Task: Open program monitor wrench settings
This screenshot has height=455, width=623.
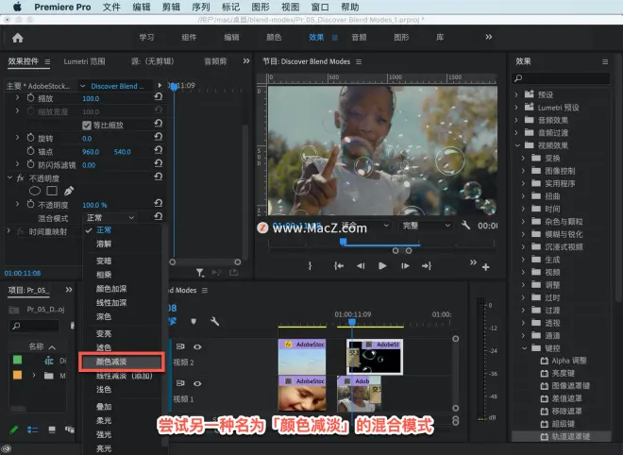Action: [465, 226]
